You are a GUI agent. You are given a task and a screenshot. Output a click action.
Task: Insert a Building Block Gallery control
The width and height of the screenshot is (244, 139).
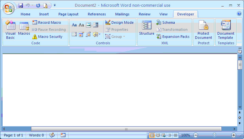88,34
